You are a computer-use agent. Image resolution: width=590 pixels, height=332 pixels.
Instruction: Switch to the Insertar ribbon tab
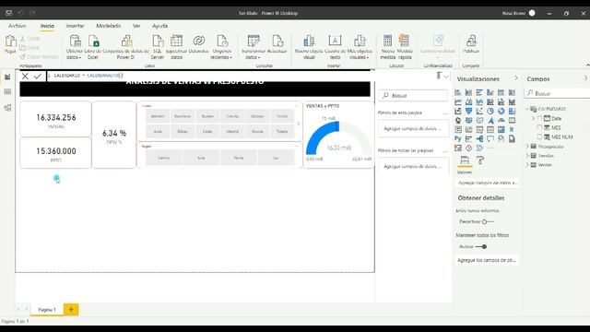point(75,26)
